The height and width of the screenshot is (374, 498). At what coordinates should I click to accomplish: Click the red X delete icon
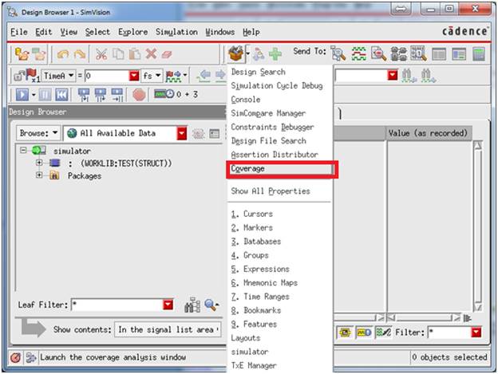pos(151,54)
